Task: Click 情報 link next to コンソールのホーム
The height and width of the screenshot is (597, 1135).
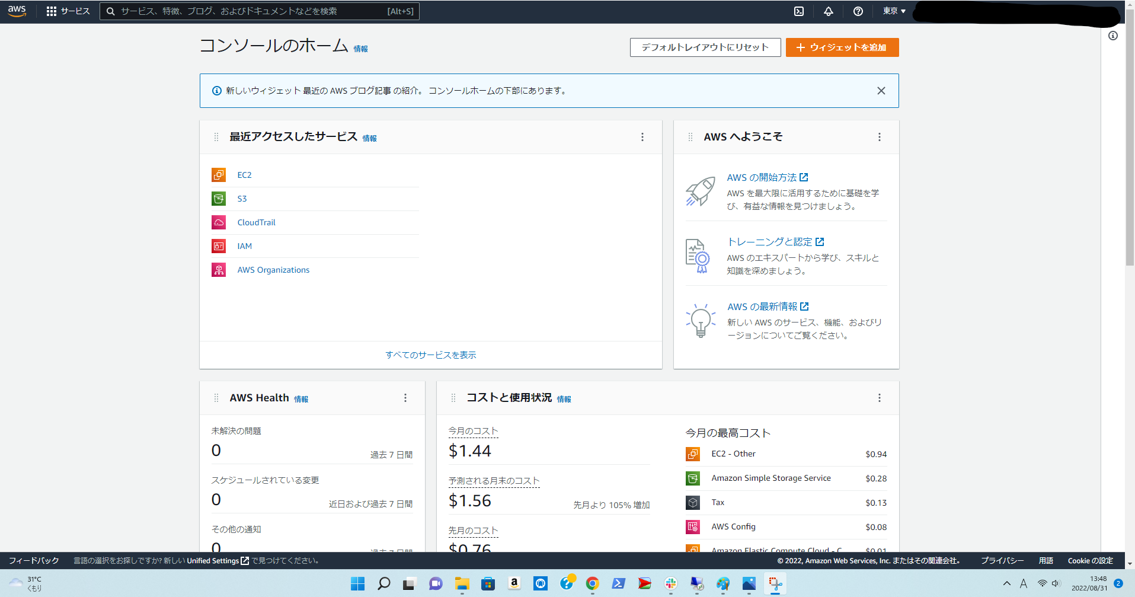Action: pyautogui.click(x=361, y=49)
